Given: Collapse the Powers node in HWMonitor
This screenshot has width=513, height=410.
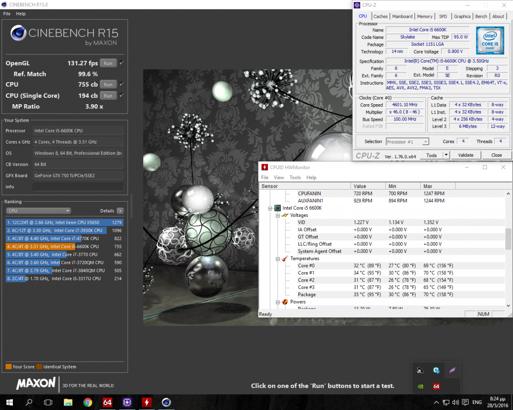Looking at the screenshot, I should point(278,302).
